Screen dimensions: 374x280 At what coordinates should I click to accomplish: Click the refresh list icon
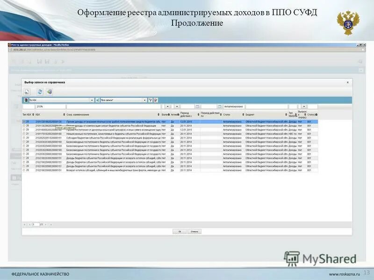click(x=40, y=91)
